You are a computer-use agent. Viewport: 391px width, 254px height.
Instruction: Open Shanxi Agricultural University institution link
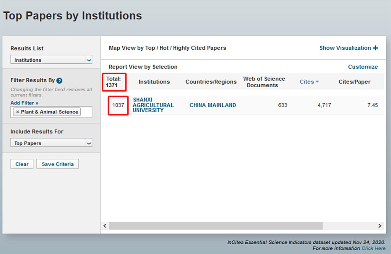tap(153, 105)
